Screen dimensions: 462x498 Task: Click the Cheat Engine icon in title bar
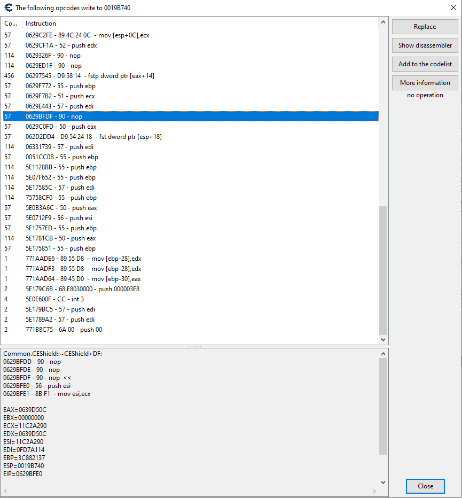pos(7,7)
